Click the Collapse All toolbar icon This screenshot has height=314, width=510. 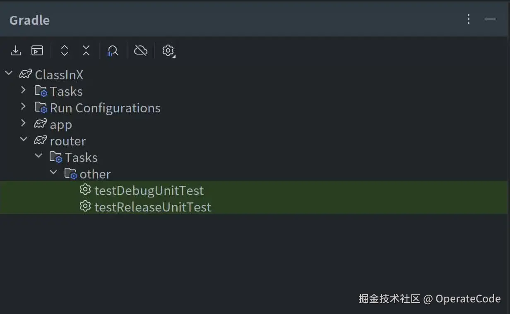[x=86, y=50]
